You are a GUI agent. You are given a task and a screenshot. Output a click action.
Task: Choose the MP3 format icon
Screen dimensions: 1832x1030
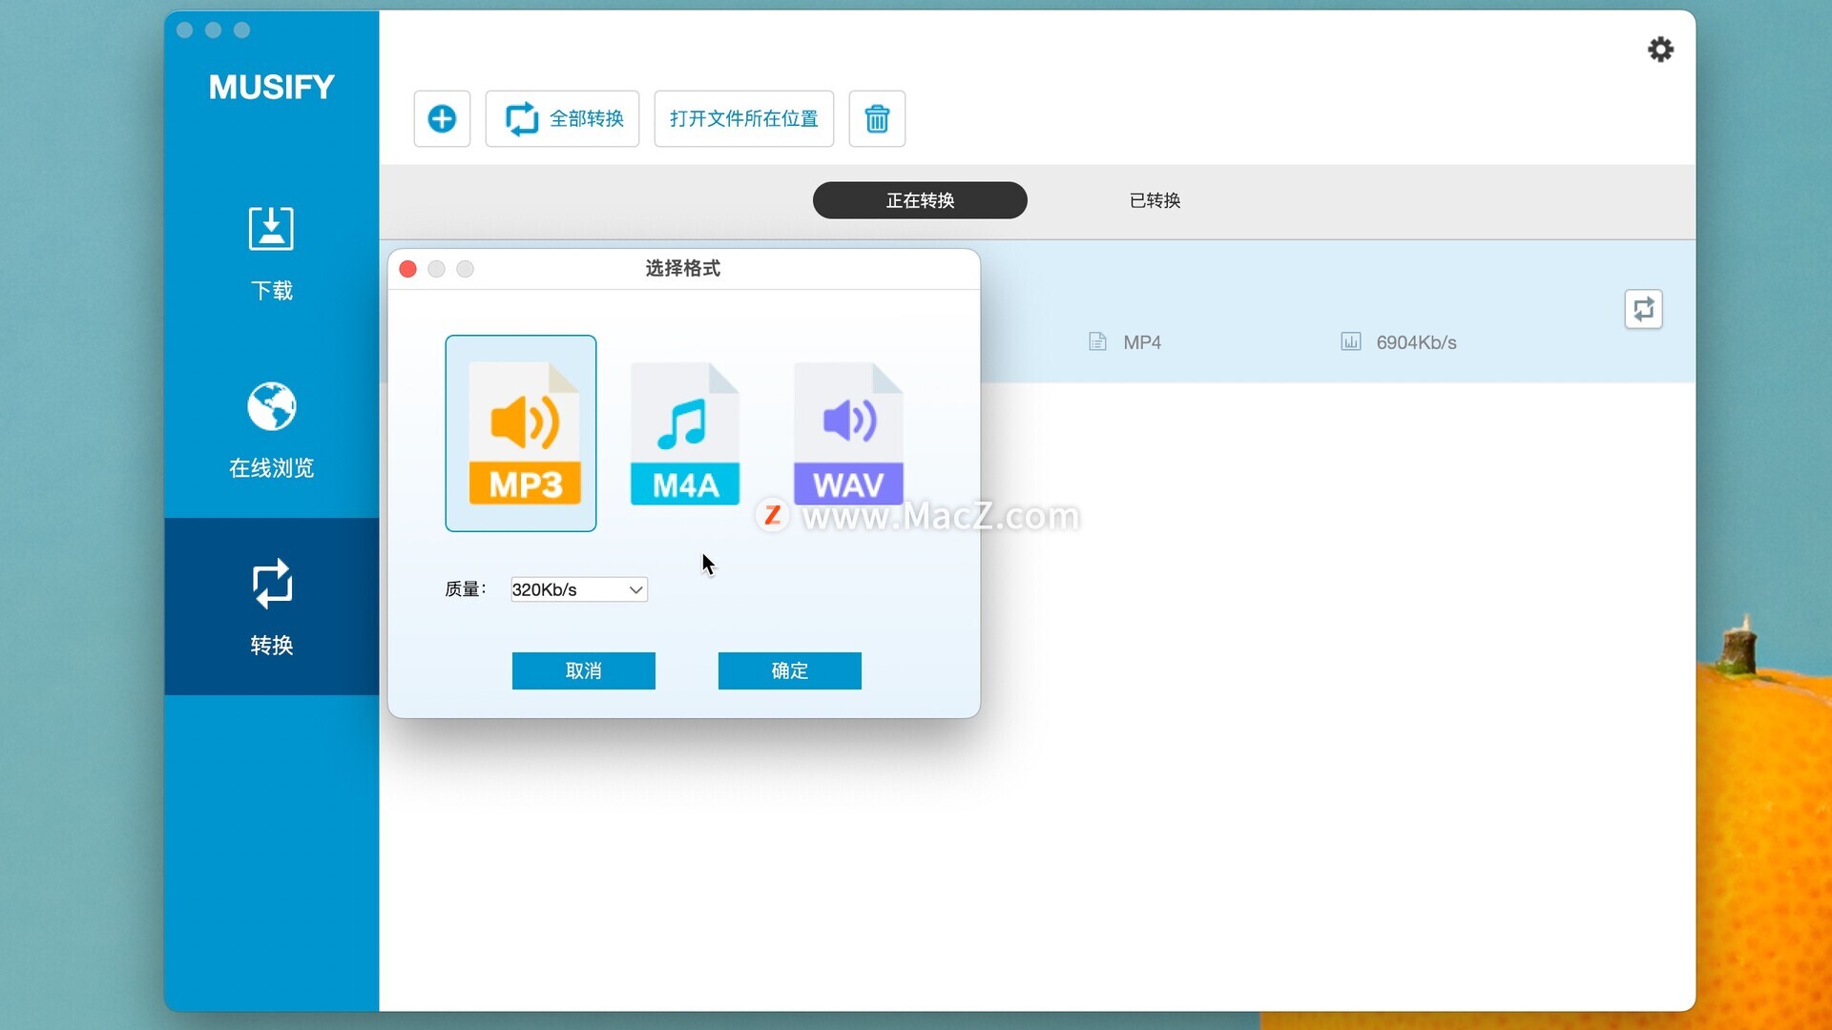[x=521, y=433]
